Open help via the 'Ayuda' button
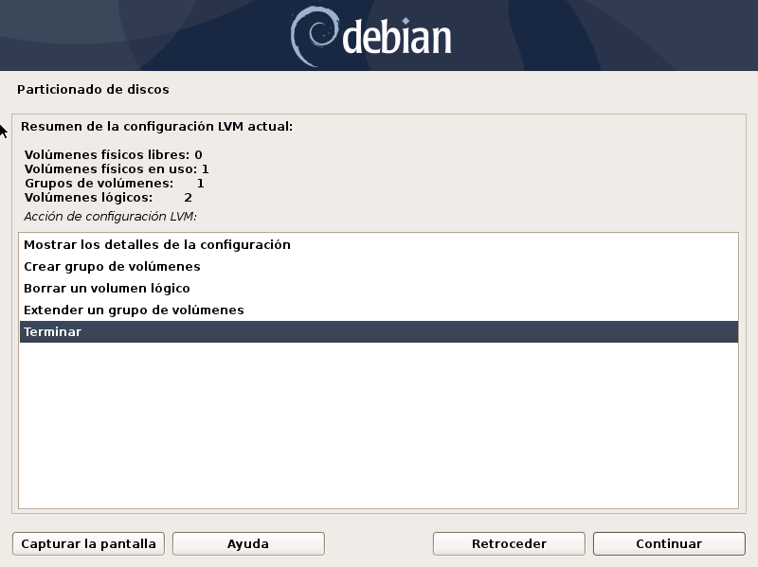 click(248, 543)
